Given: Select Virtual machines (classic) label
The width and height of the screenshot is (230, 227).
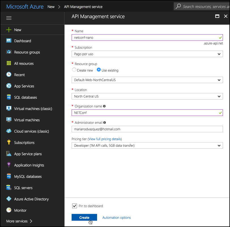Looking at the screenshot, I should [33, 109].
